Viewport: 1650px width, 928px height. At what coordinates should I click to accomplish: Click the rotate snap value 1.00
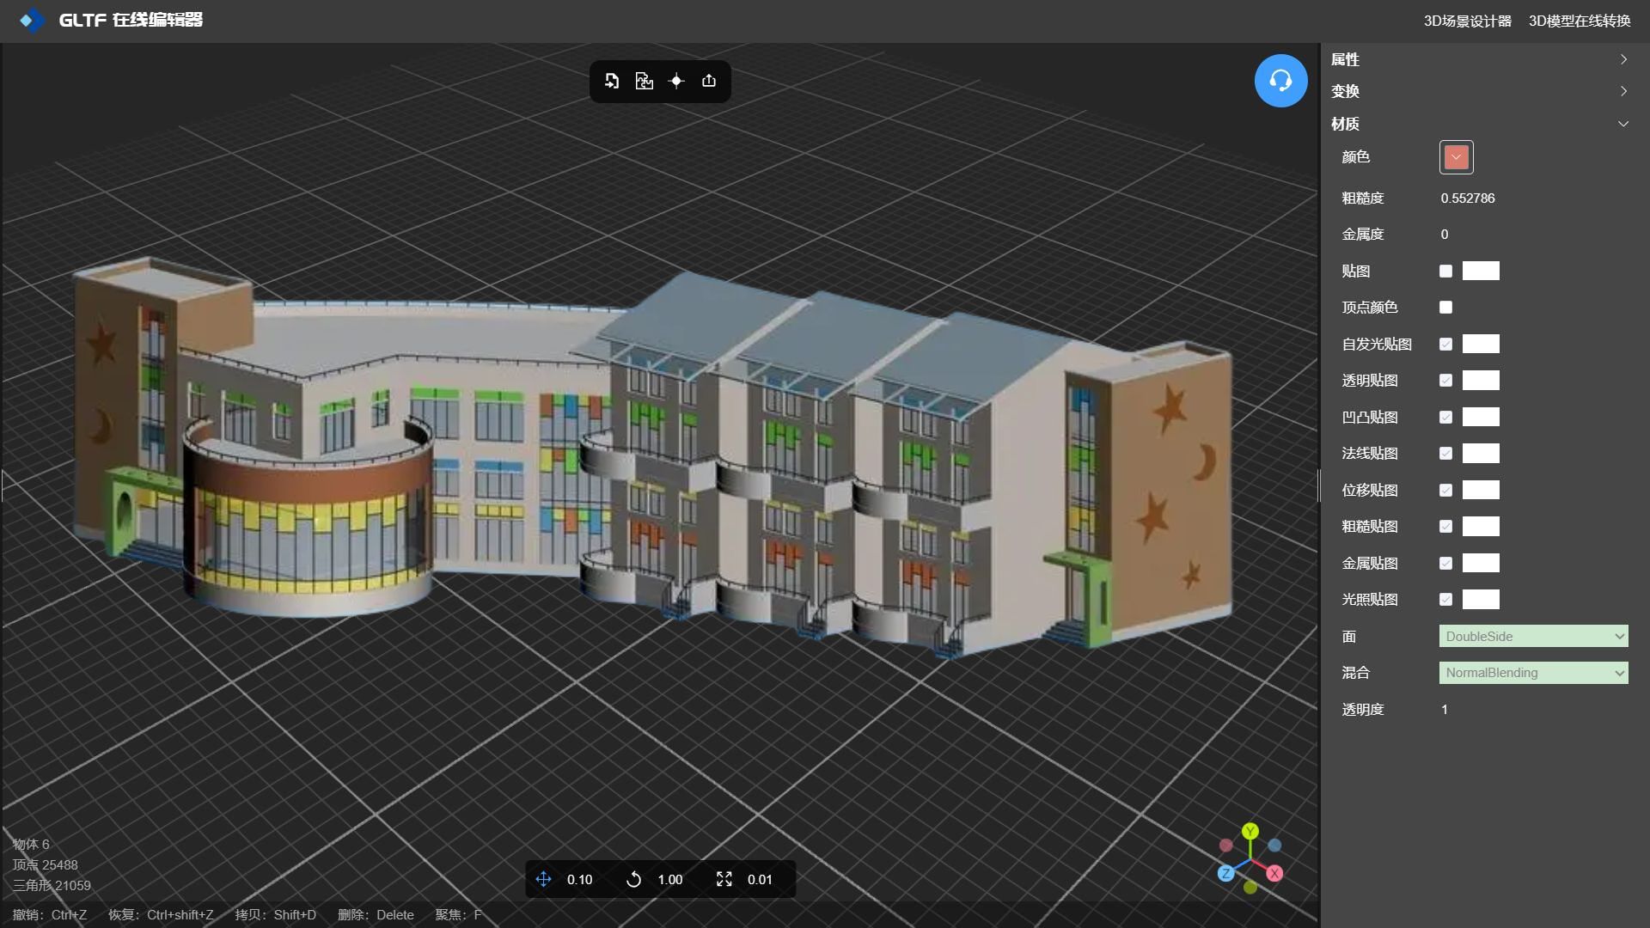pos(669,880)
